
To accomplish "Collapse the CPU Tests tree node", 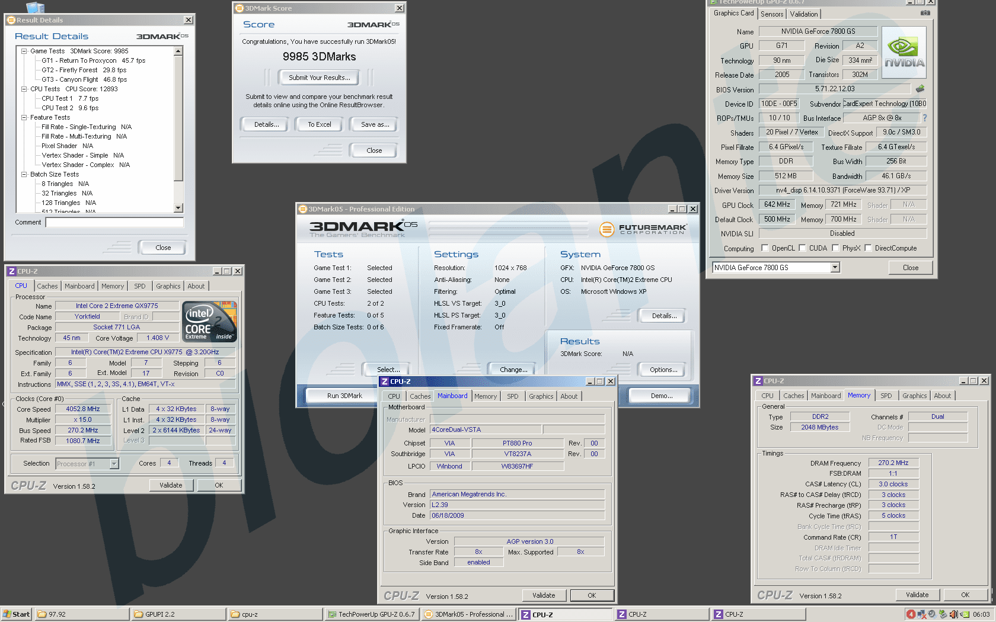I will click(24, 89).
